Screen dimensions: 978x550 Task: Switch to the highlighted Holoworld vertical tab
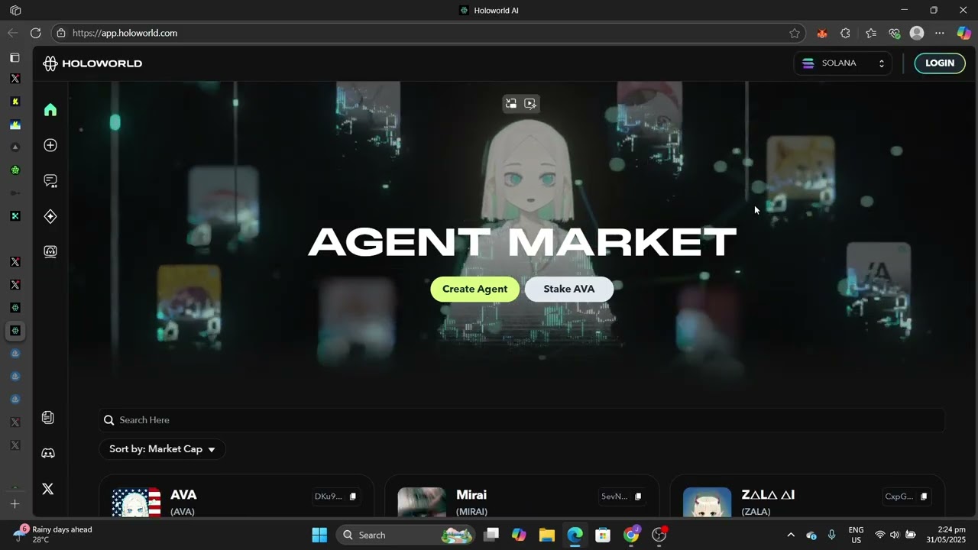pyautogui.click(x=15, y=331)
